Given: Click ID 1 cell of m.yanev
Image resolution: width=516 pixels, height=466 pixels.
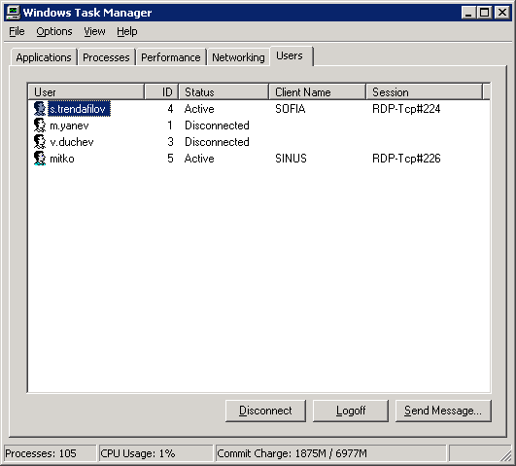Looking at the screenshot, I should (x=170, y=125).
